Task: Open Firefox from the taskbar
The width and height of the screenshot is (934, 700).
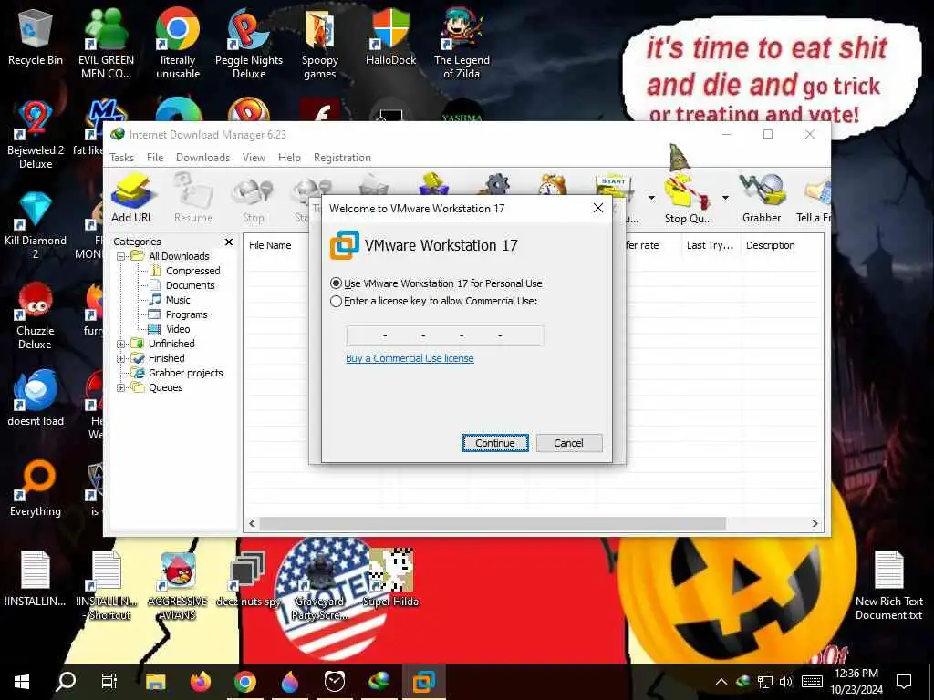Action: coord(200,682)
